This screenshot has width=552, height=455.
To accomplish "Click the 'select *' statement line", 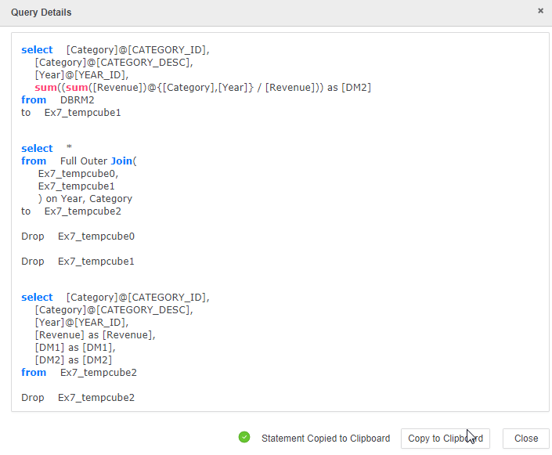I will click(x=47, y=149).
